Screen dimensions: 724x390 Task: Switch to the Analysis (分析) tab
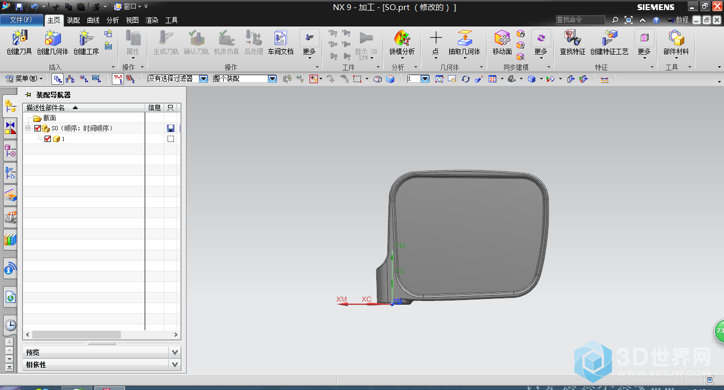click(x=113, y=20)
